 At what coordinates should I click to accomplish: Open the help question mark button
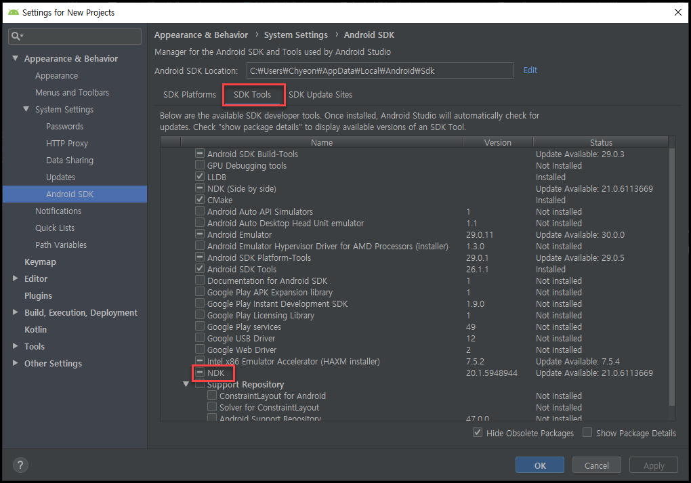[x=20, y=465]
